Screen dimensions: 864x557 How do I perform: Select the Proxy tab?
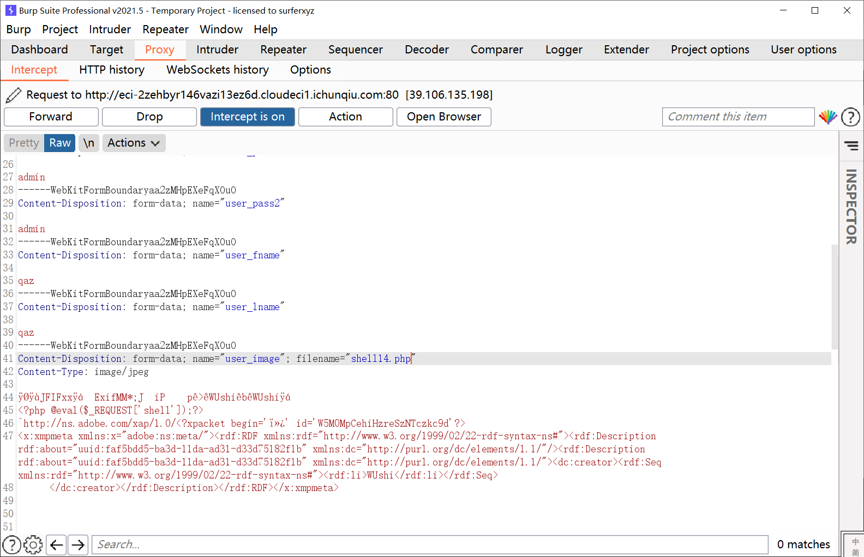[x=160, y=50]
